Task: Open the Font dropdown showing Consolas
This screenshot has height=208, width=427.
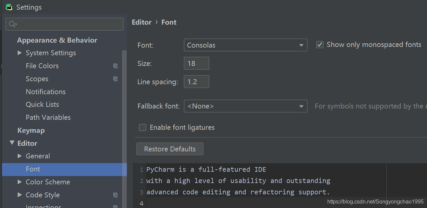Action: 246,45
